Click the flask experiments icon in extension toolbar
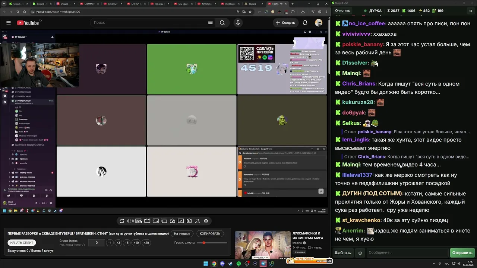The height and width of the screenshot is (268, 477). [x=198, y=221]
